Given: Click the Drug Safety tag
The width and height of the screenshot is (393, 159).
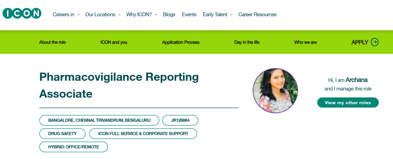Looking at the screenshot, I should [x=63, y=133].
